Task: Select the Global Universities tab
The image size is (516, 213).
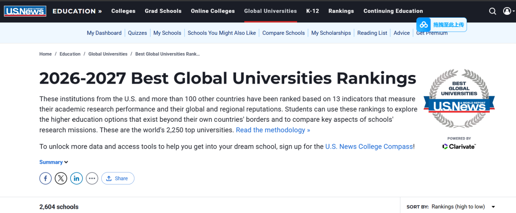Action: coord(270,11)
